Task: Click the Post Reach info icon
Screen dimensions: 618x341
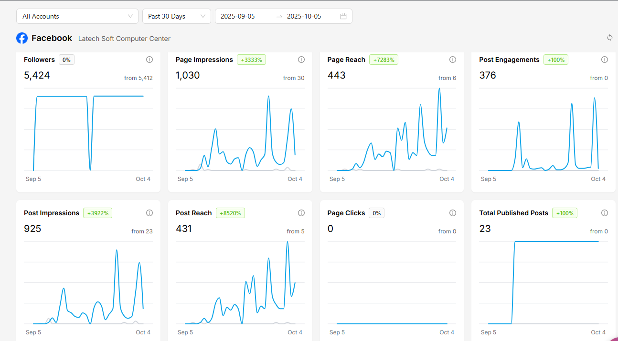Action: pos(301,213)
